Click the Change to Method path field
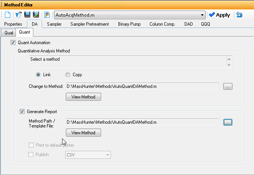The width and height of the screenshot is (254, 175). [142, 86]
